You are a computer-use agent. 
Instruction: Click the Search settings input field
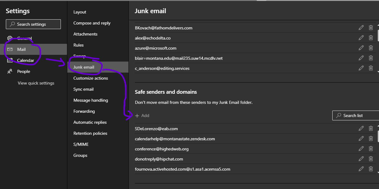pyautogui.click(x=33, y=24)
